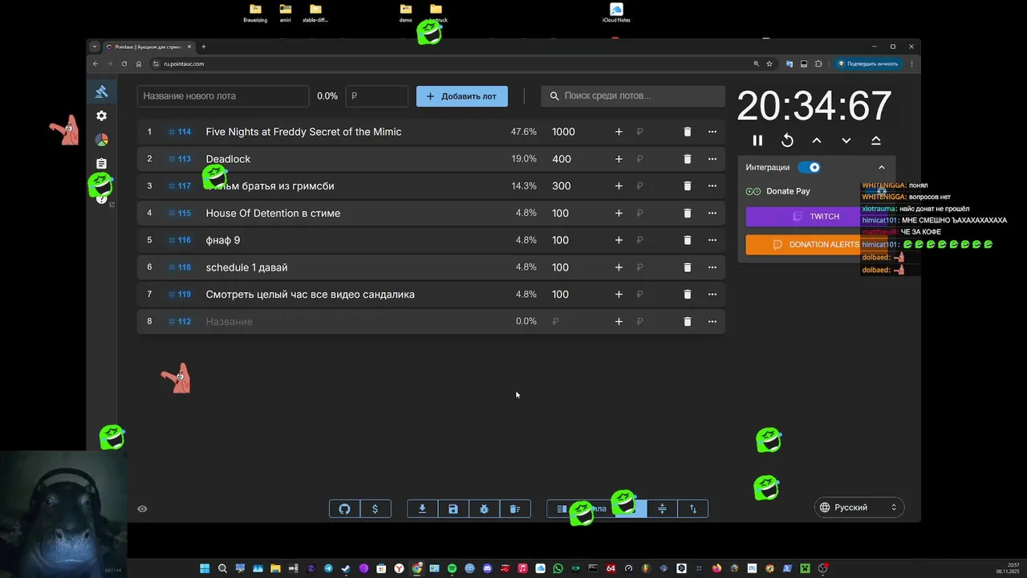Increase timer with single up arrow

pyautogui.click(x=817, y=140)
